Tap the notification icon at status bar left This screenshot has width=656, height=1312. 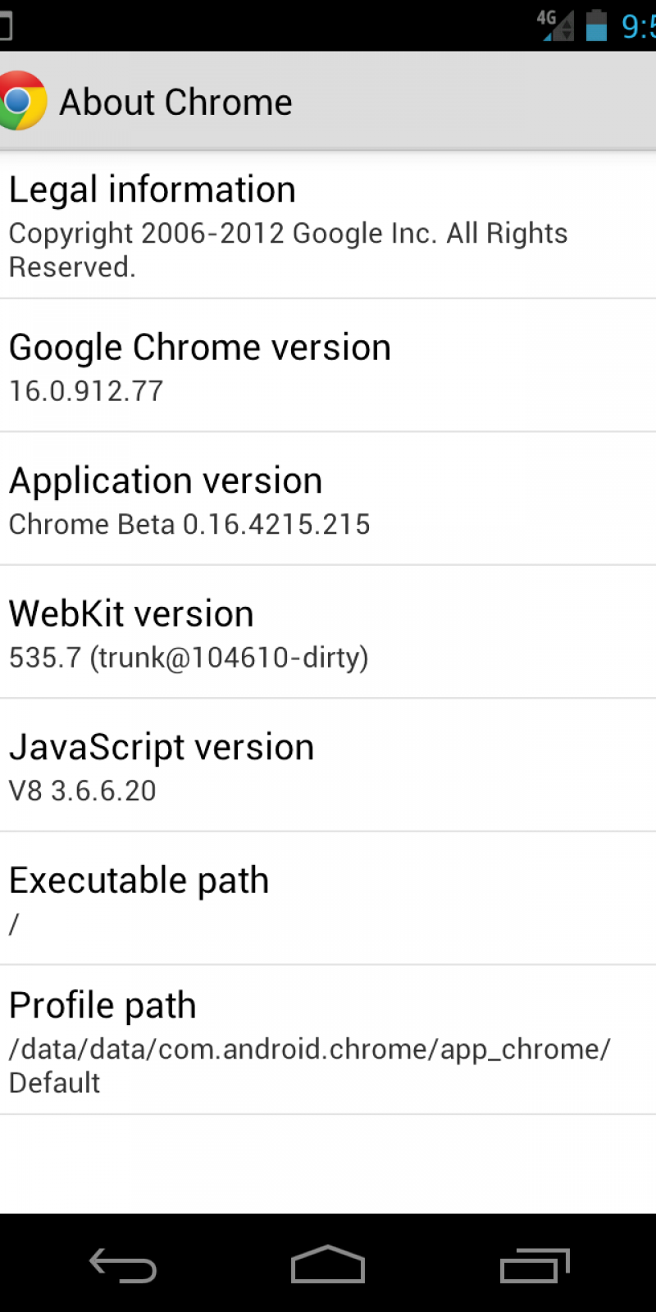pos(5,25)
